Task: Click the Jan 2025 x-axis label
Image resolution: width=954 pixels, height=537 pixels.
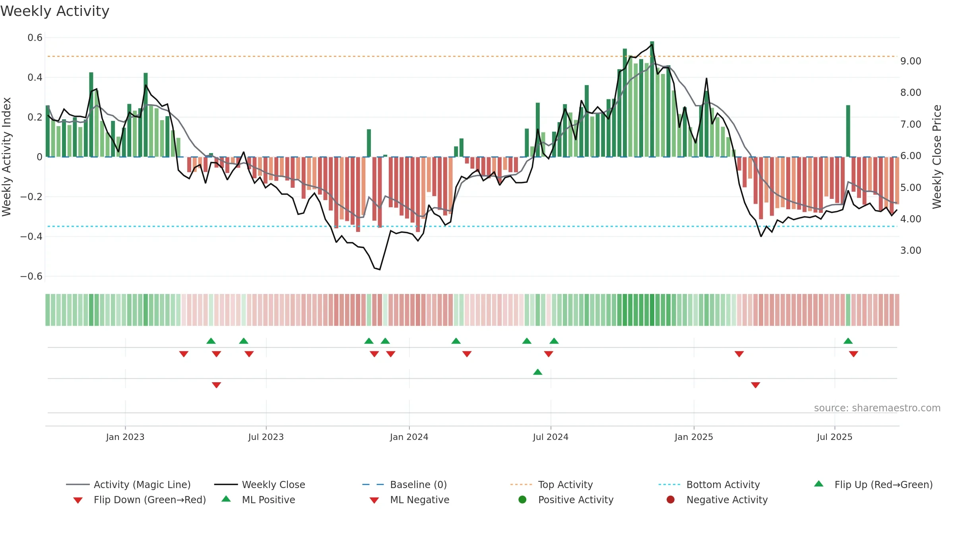Action: tap(694, 437)
